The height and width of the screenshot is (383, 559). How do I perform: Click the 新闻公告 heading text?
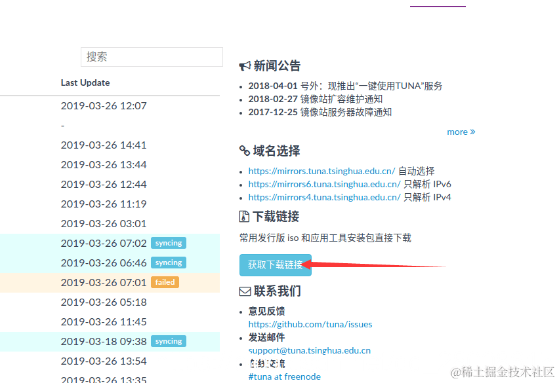point(277,65)
